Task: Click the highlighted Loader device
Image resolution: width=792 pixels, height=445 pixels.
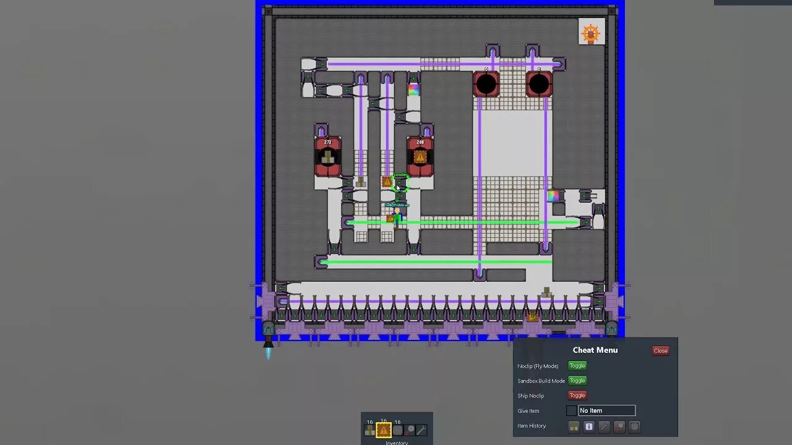Action: pos(401,182)
